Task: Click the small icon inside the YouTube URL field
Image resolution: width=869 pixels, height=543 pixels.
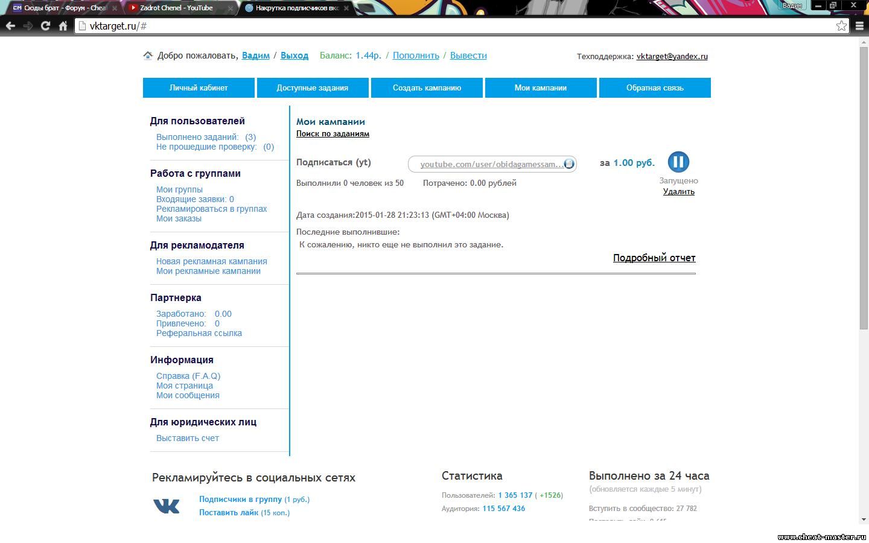Action: point(569,164)
